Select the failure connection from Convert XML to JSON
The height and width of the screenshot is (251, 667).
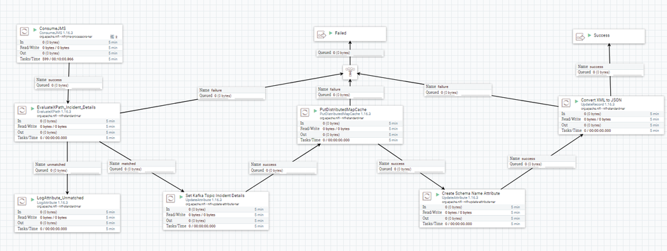tap(458, 89)
